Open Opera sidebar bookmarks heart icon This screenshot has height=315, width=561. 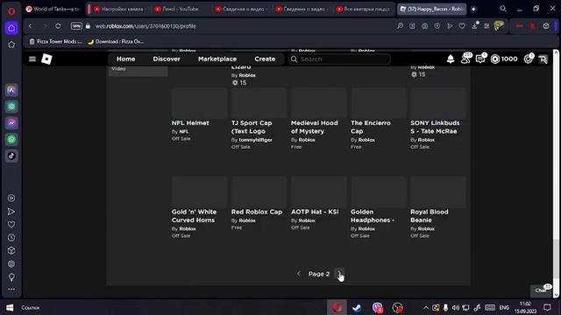point(11,225)
